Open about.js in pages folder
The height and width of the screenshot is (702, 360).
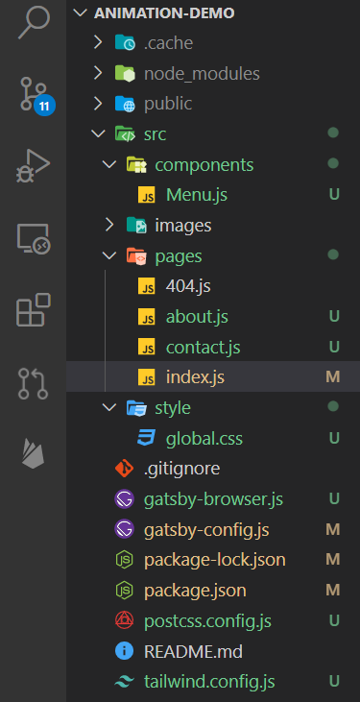(x=197, y=317)
